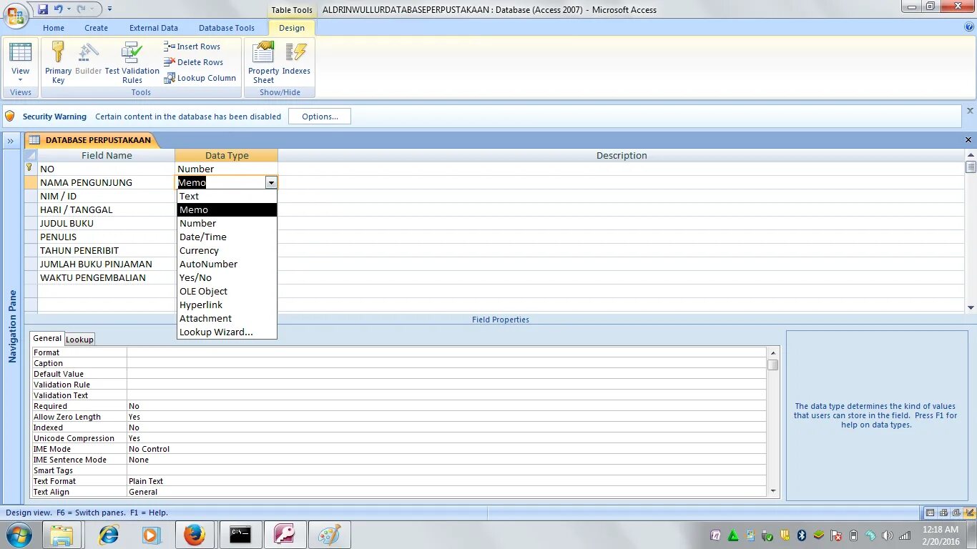This screenshot has width=977, height=549.
Task: Click the Required property value No
Action: click(x=446, y=406)
